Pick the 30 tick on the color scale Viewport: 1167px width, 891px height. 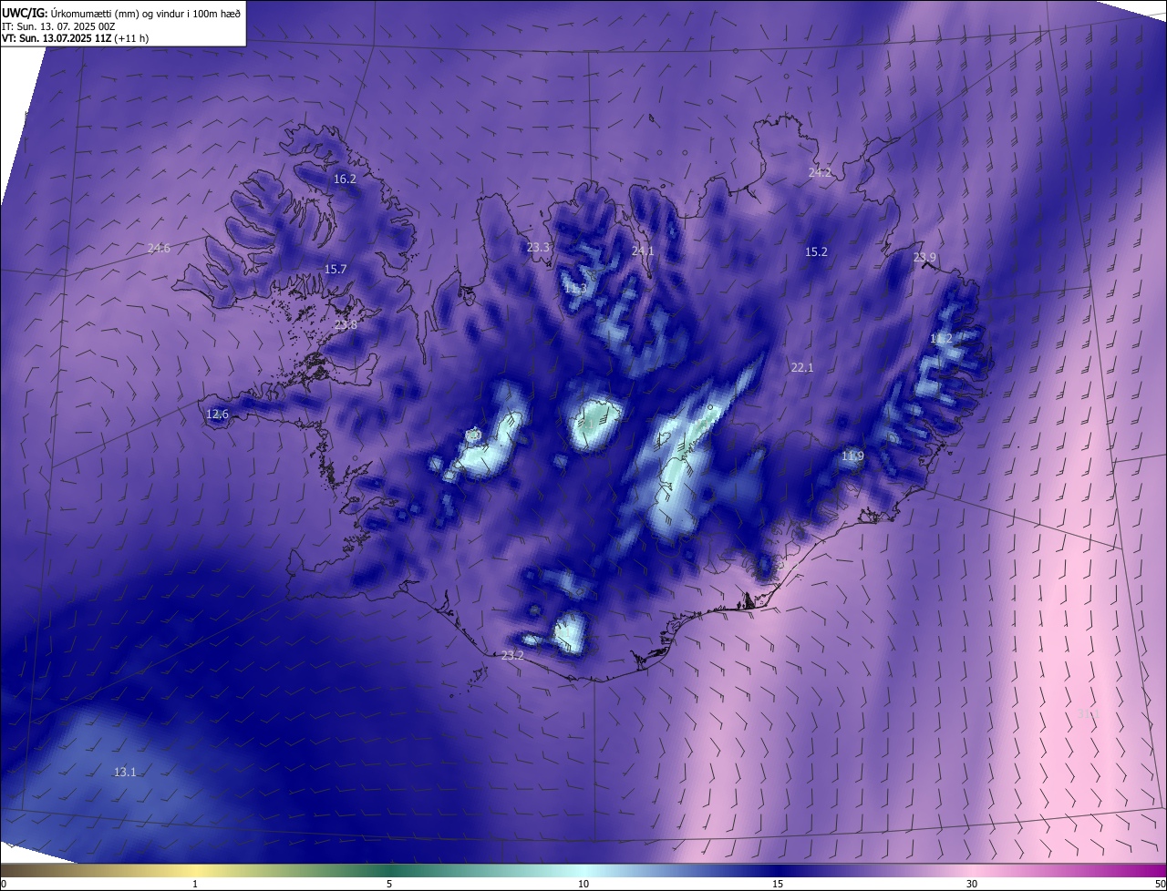pyautogui.click(x=972, y=884)
